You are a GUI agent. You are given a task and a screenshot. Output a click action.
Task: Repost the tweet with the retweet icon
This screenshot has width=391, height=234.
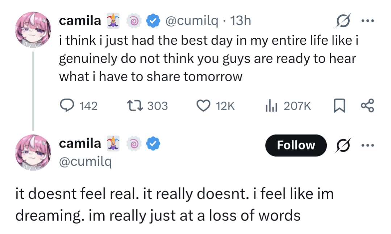pos(135,105)
